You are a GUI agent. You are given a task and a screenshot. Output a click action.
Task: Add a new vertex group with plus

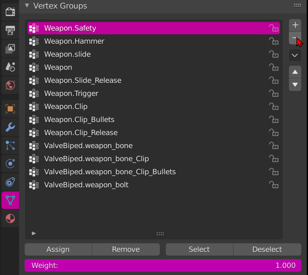point(295,25)
